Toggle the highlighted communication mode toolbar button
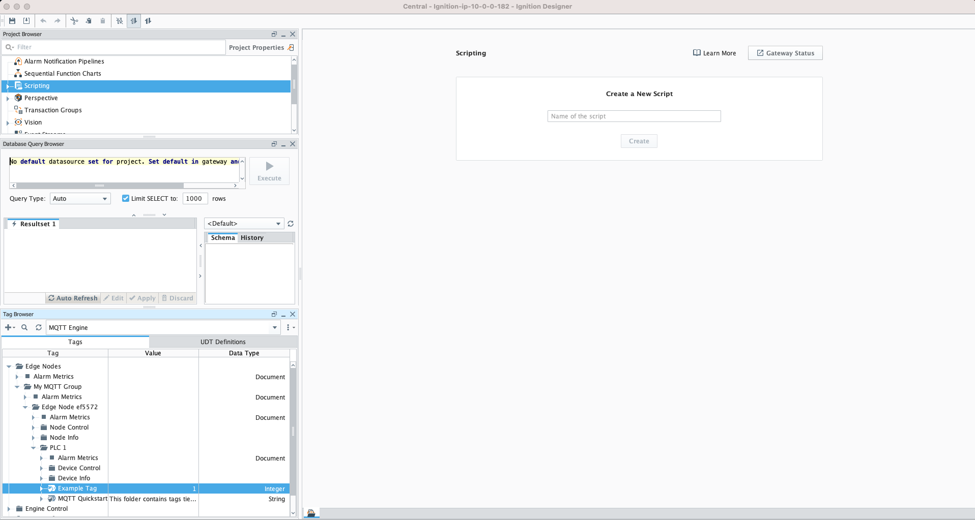975x520 pixels. (134, 21)
